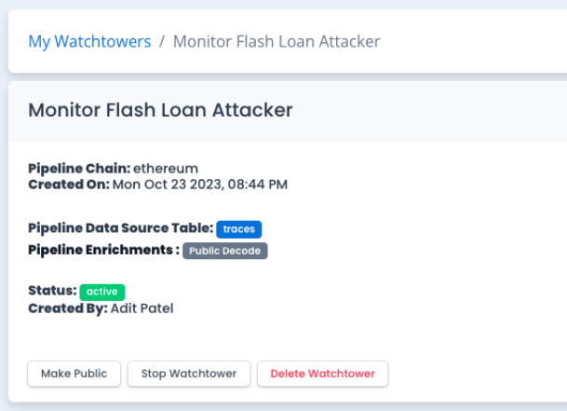Click the Monitor Flash Loan Attacker card heading

tap(160, 110)
